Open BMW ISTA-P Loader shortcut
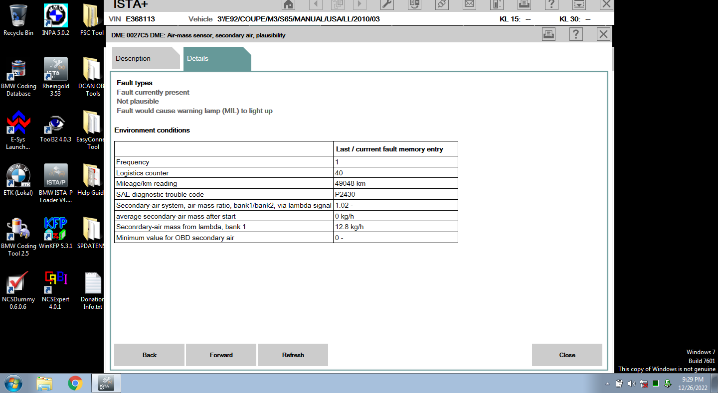 coord(56,184)
